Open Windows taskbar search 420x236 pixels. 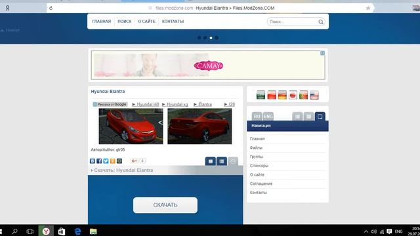14,231
